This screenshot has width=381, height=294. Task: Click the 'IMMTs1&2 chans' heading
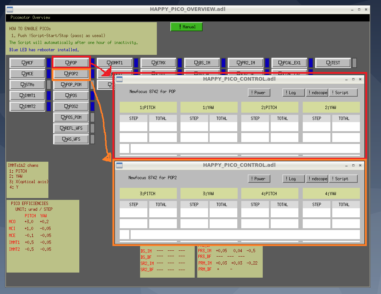23,165
